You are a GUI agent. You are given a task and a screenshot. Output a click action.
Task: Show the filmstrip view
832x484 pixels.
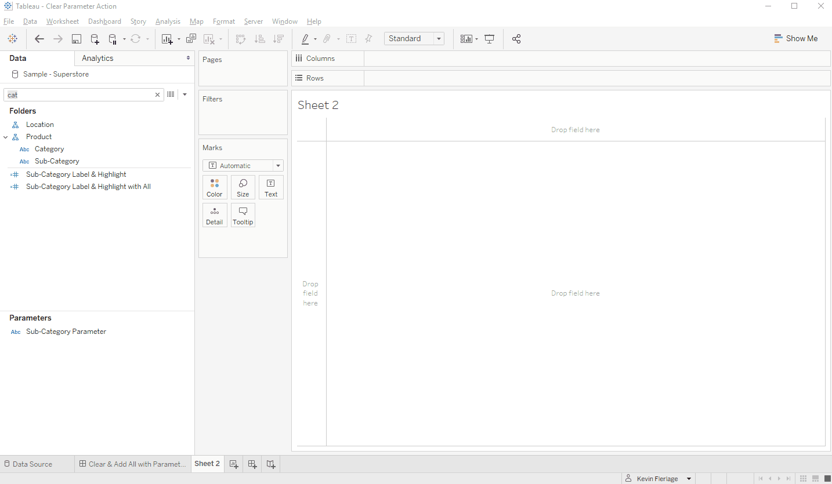click(816, 478)
